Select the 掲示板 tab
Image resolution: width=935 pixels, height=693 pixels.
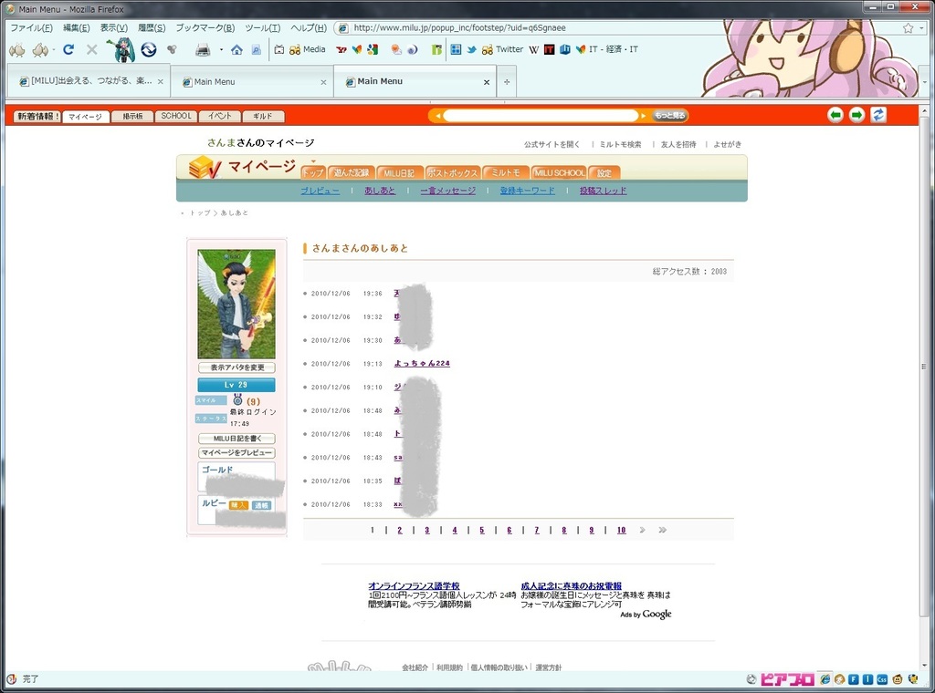[x=132, y=116]
